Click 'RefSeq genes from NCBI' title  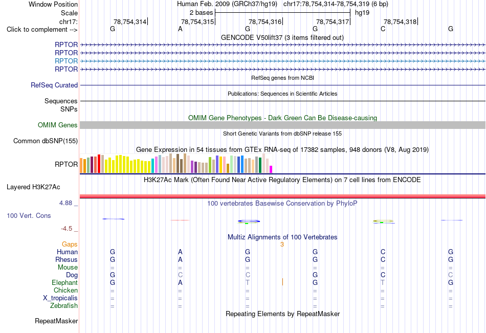[x=282, y=78]
